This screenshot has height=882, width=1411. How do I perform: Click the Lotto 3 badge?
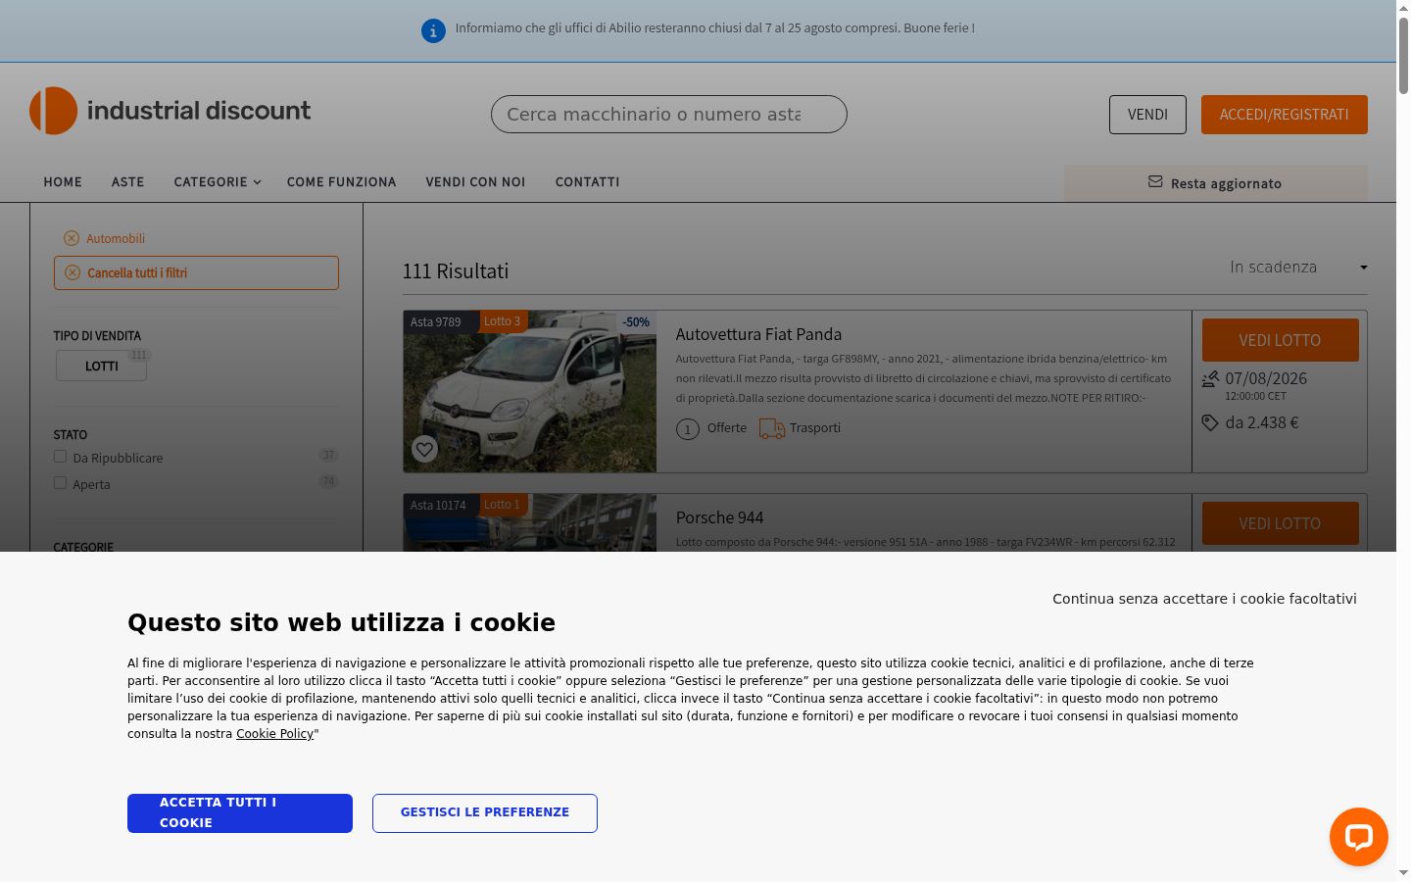[x=503, y=321]
